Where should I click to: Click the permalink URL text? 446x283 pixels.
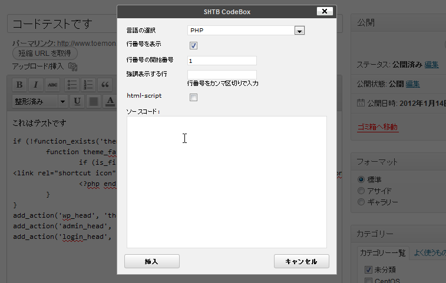tap(87, 43)
